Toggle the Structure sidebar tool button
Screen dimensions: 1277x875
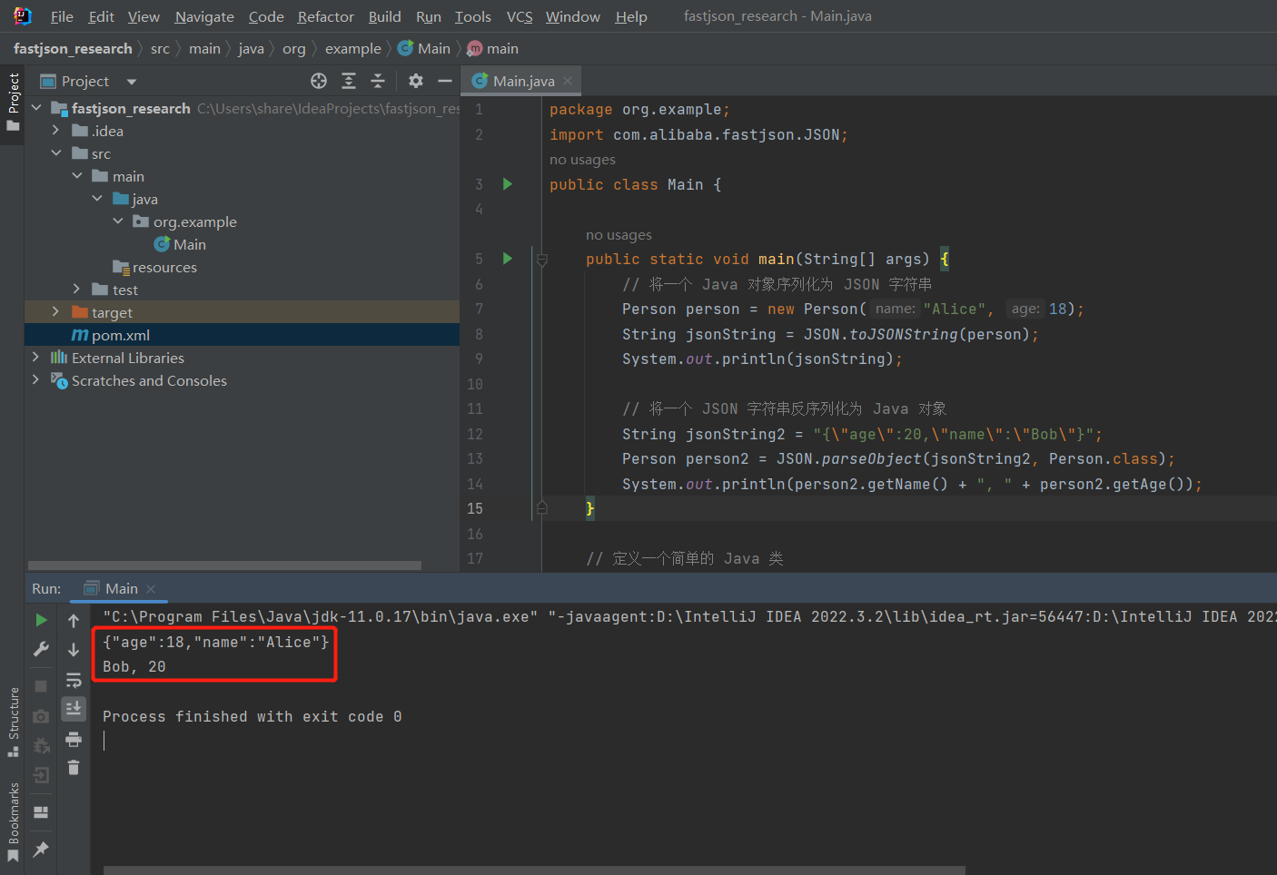coord(13,723)
